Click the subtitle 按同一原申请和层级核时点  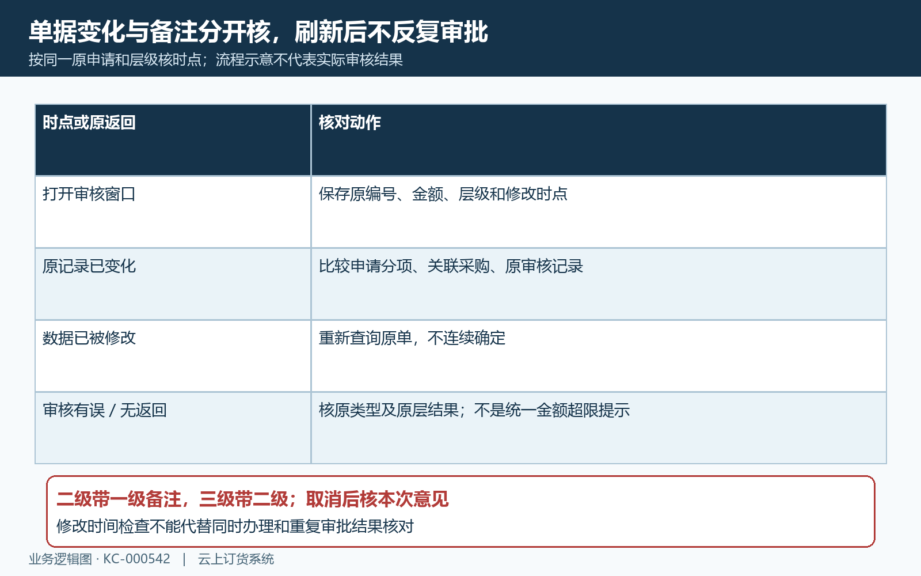point(115,60)
